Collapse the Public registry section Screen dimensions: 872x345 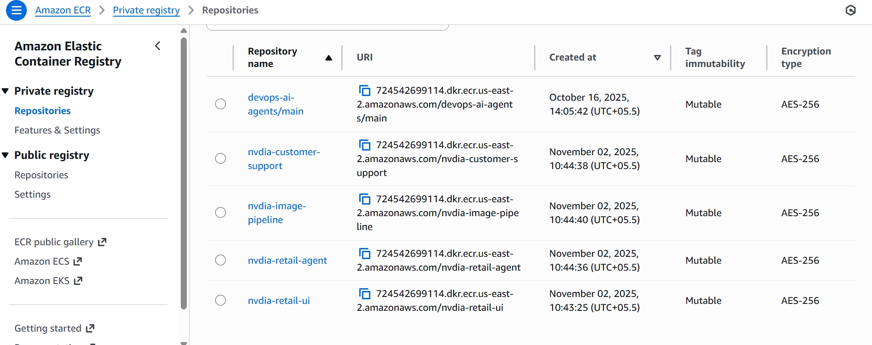click(x=6, y=155)
